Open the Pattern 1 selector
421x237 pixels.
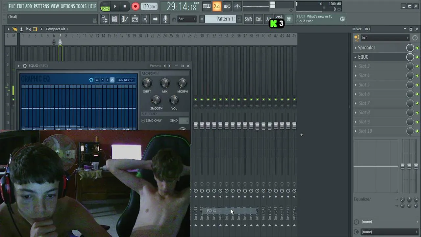pos(221,19)
